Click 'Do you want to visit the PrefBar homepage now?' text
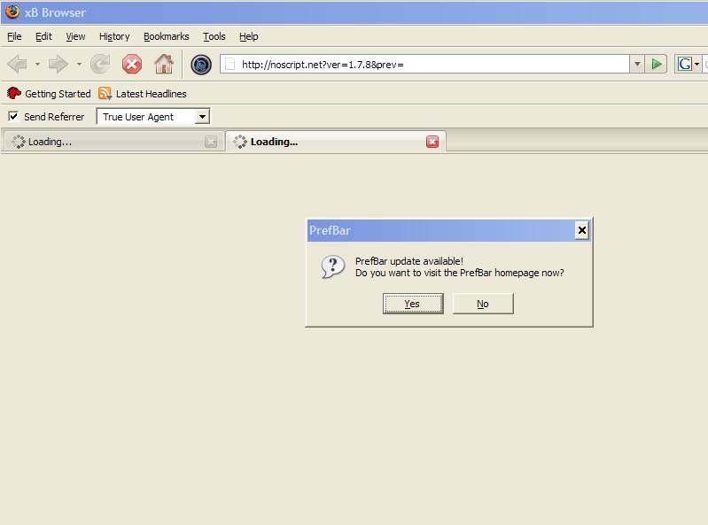The height and width of the screenshot is (525, 708). 460,273
